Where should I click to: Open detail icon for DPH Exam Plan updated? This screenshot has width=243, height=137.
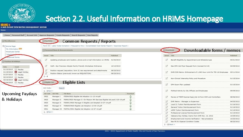click(167, 85)
